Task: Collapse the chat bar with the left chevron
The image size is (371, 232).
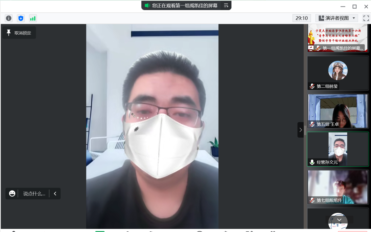Action: 55,193
